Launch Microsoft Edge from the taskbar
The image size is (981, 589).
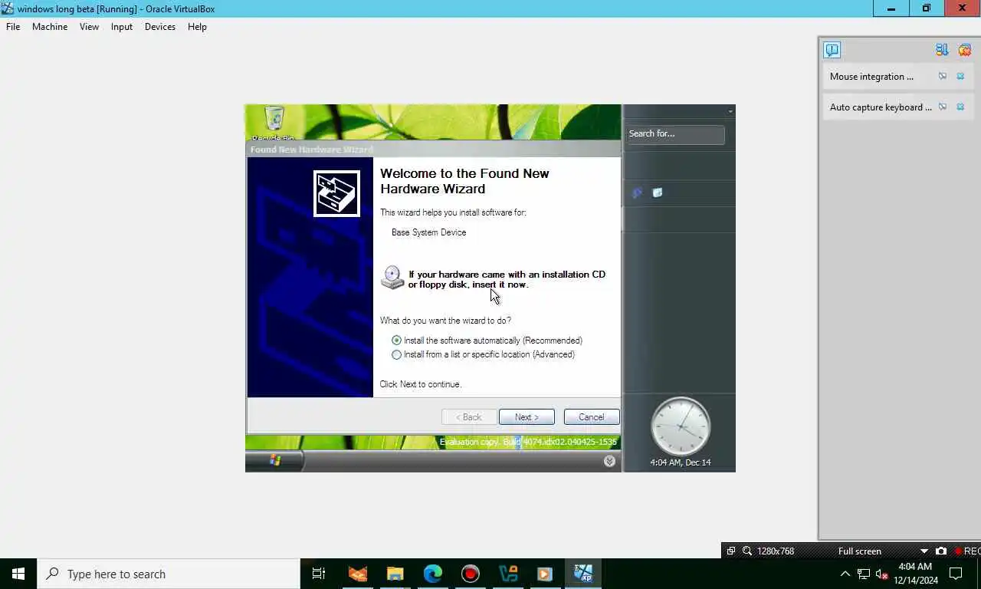433,574
